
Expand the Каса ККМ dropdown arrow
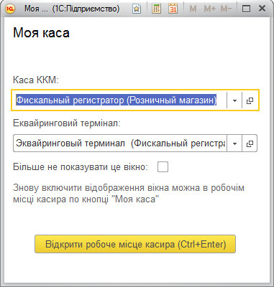click(234, 100)
